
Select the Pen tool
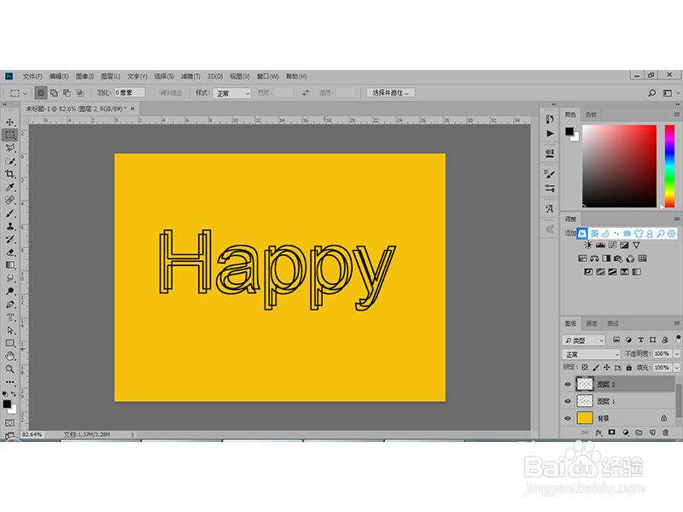coord(9,304)
